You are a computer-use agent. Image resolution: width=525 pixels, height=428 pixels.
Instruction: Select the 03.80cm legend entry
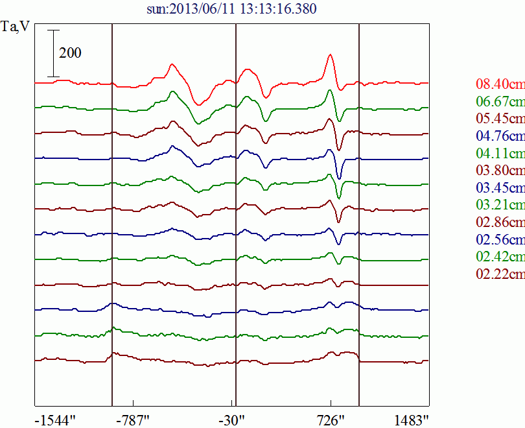500,170
